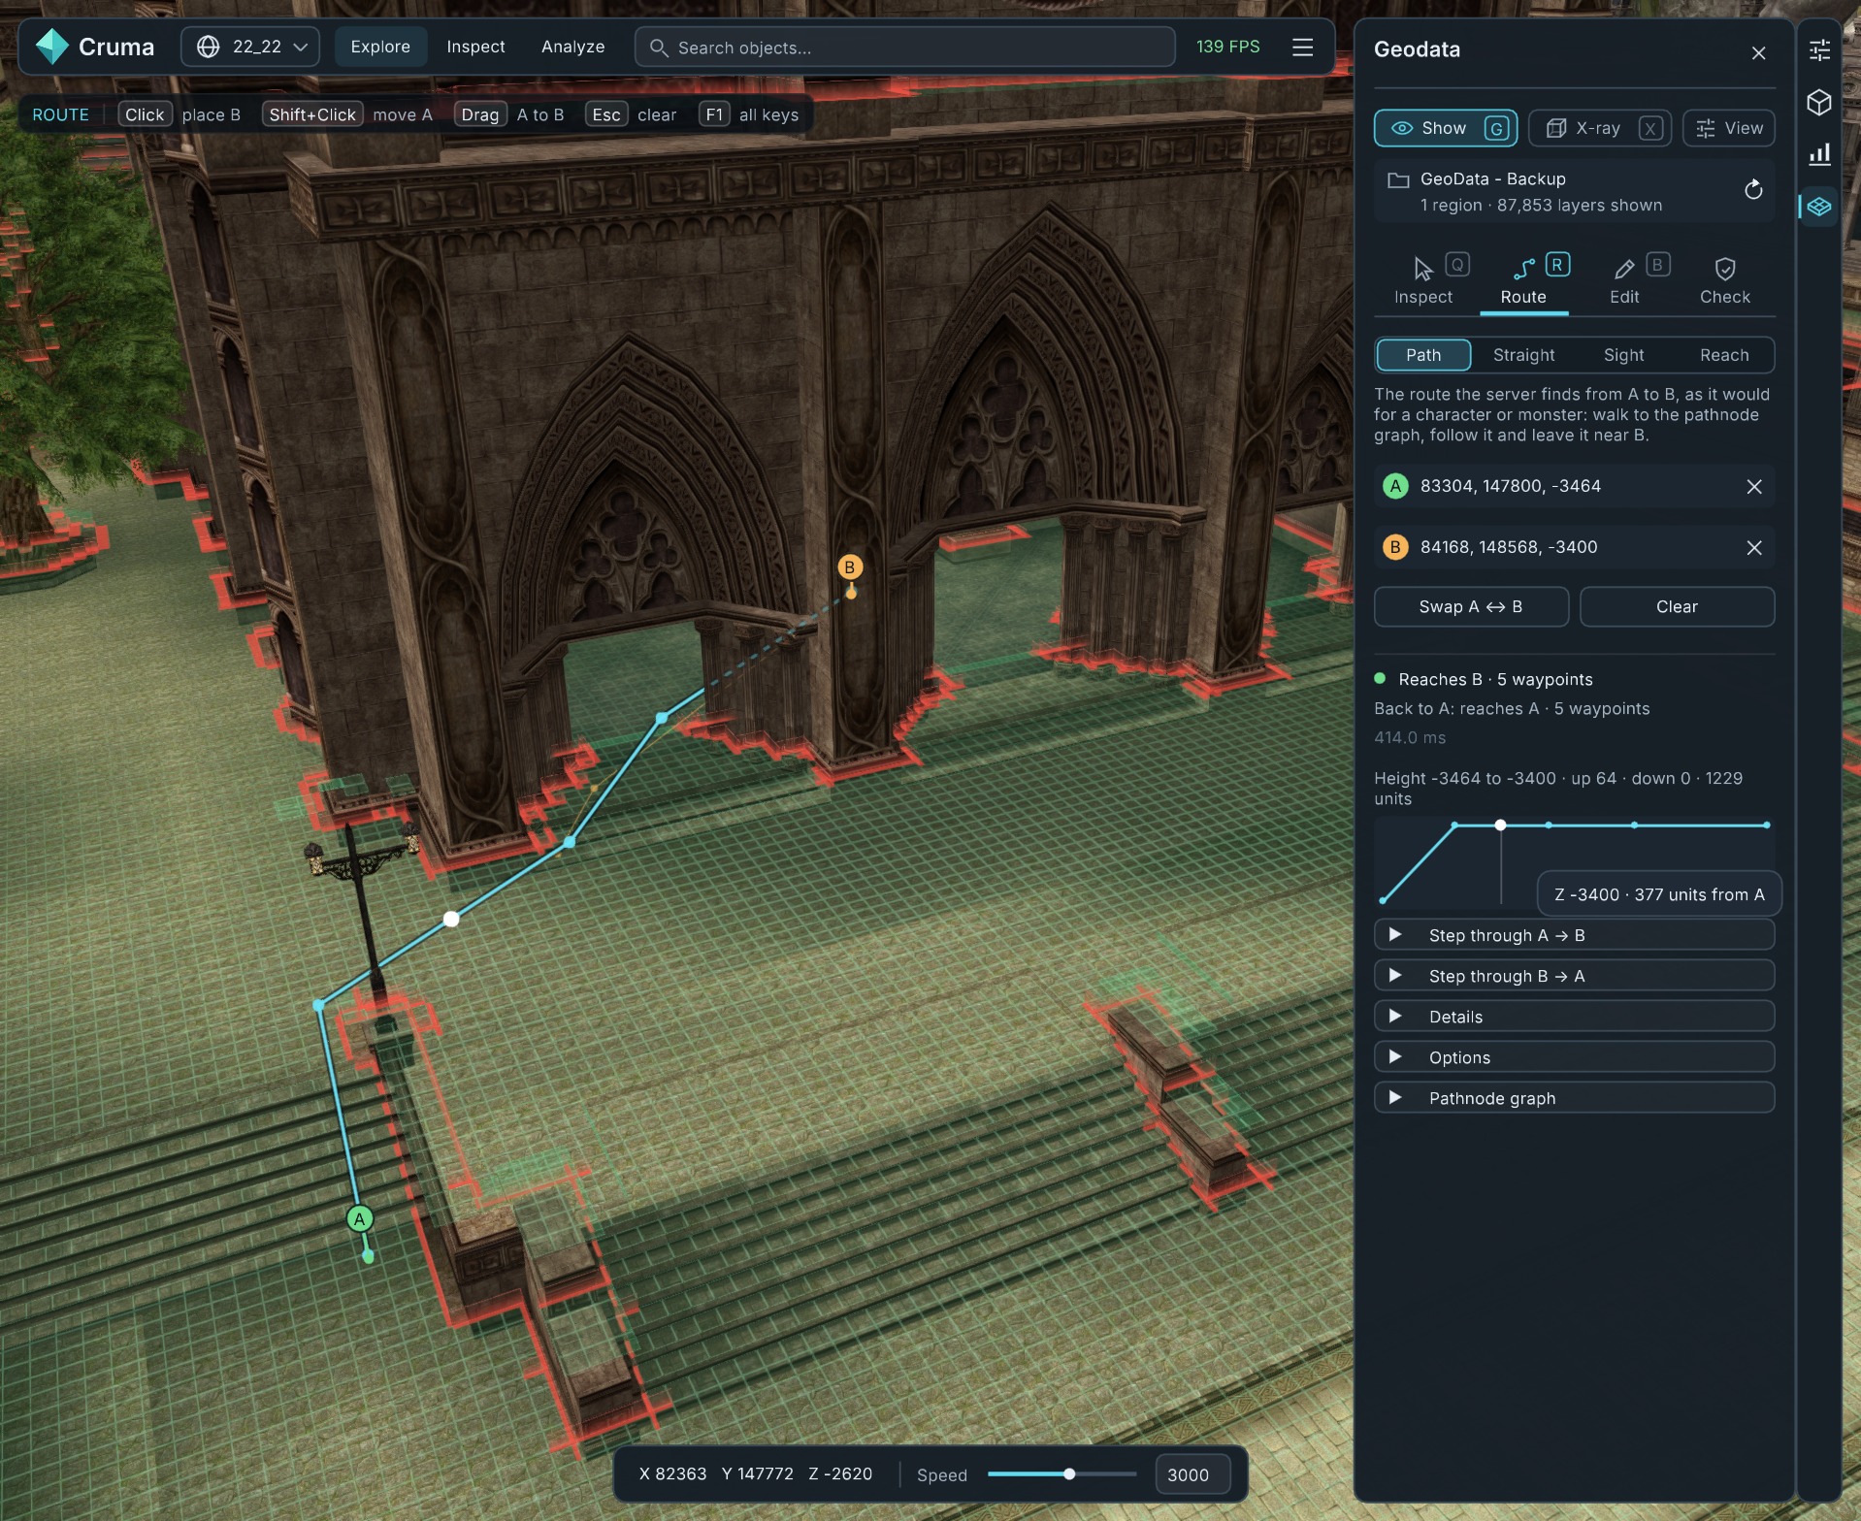Image resolution: width=1861 pixels, height=1521 pixels.
Task: Toggle X-ray mode
Action: (1599, 128)
